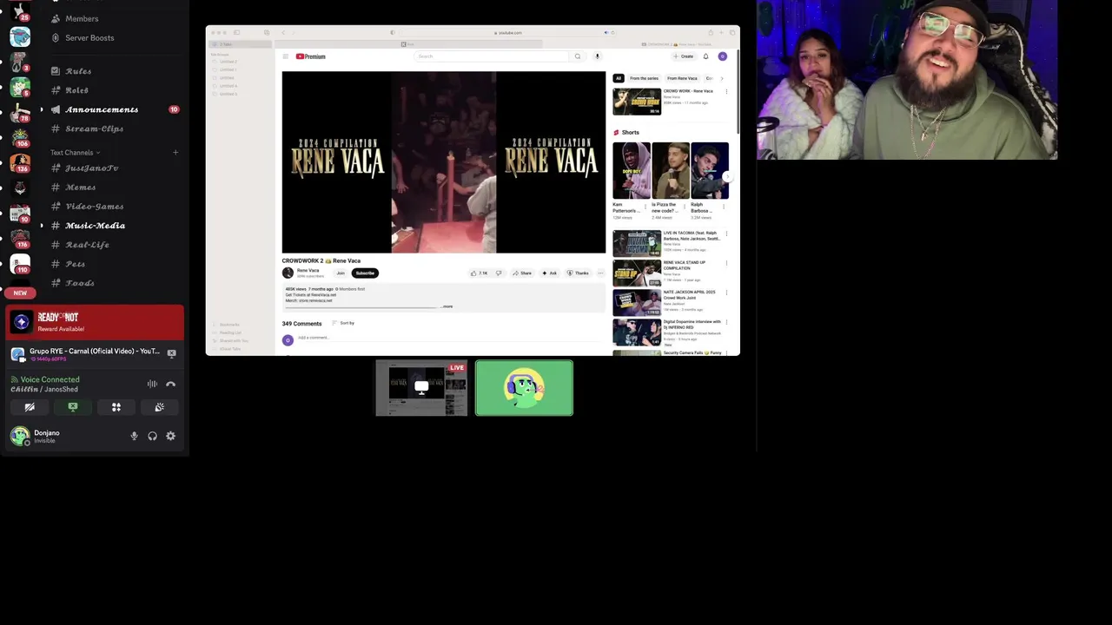Subscribe to Rene Vaca

coord(365,273)
